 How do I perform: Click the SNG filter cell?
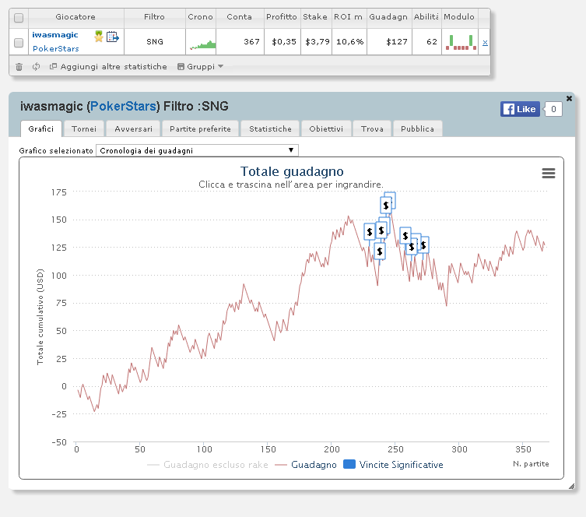155,42
